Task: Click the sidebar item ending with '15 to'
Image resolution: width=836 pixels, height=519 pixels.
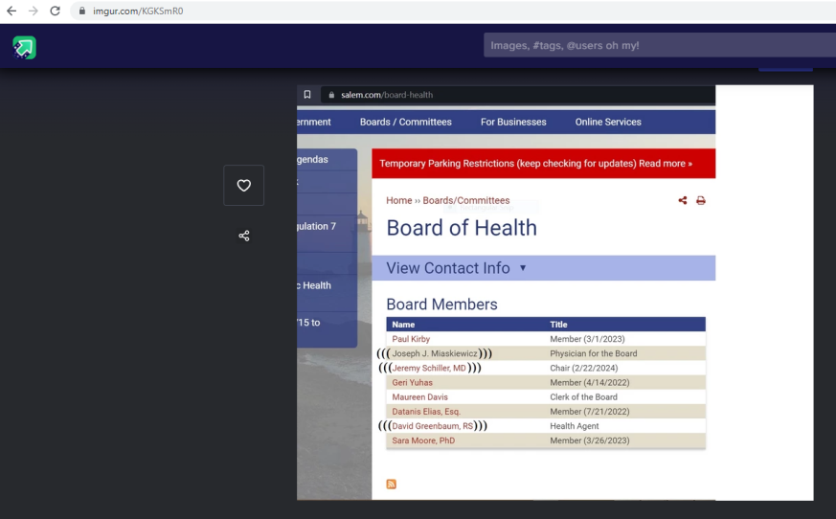Action: (x=327, y=322)
